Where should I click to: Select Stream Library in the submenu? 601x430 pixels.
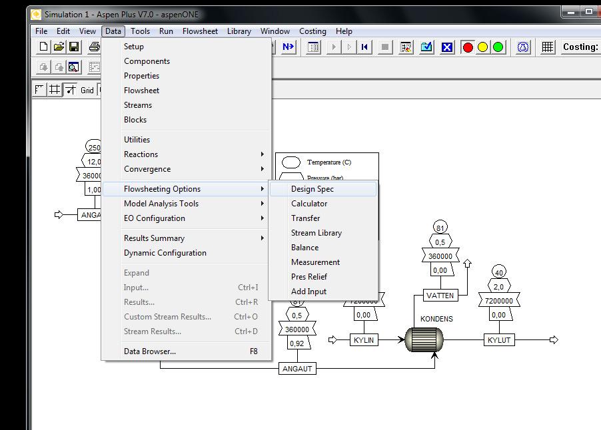coord(323,233)
